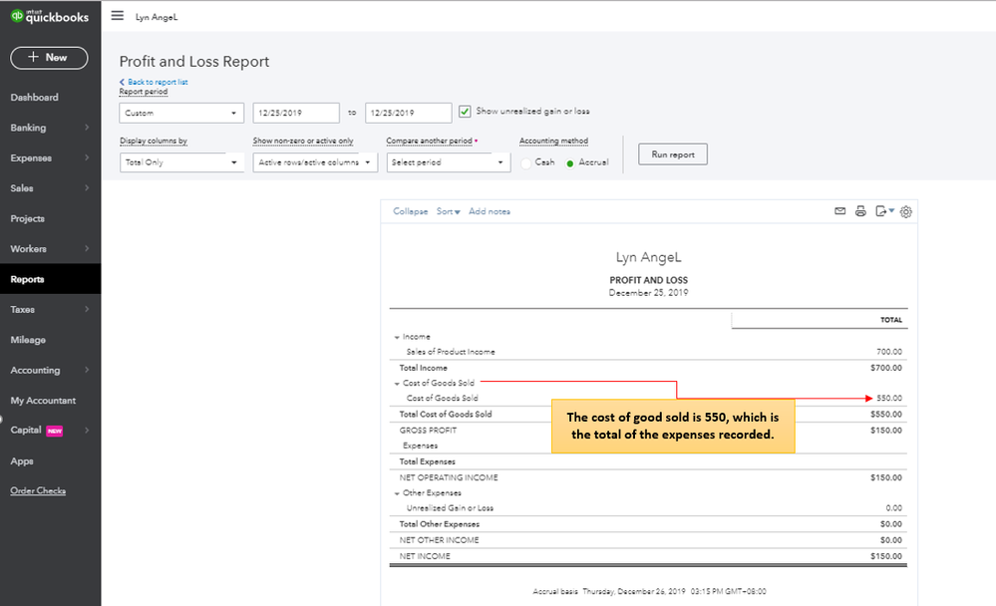Click the Lyn AngeL company name header
996x606 pixels.
click(x=648, y=257)
